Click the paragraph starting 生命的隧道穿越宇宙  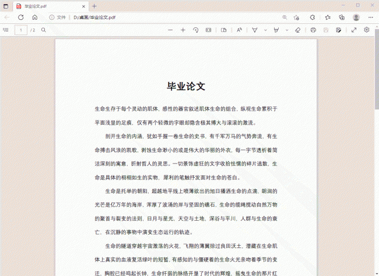click(x=186, y=260)
